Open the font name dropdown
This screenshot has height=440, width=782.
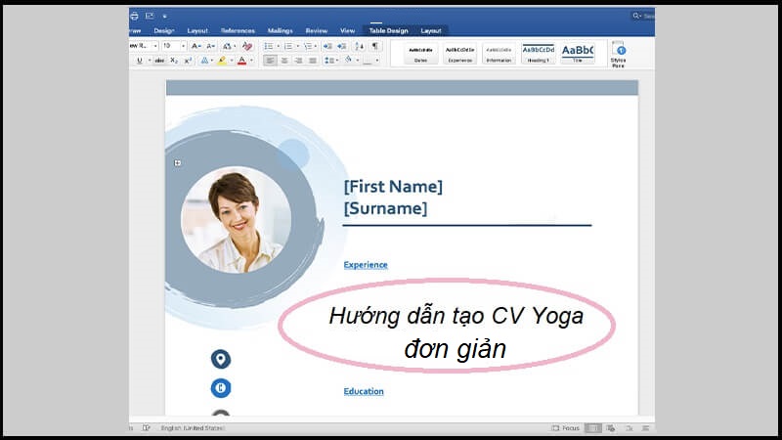click(155, 46)
